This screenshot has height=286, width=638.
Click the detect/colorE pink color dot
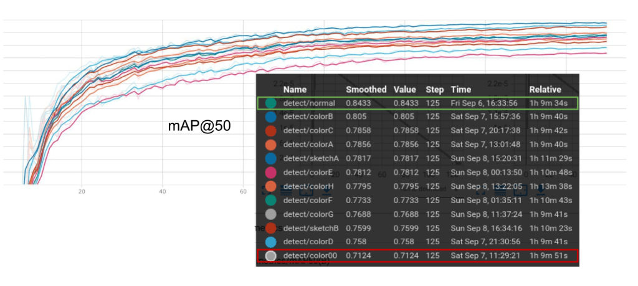(270, 172)
